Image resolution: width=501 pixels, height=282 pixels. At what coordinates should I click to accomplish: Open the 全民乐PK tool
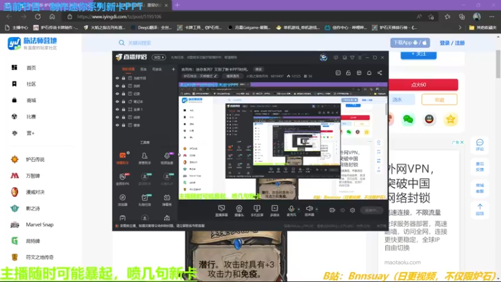123,179
